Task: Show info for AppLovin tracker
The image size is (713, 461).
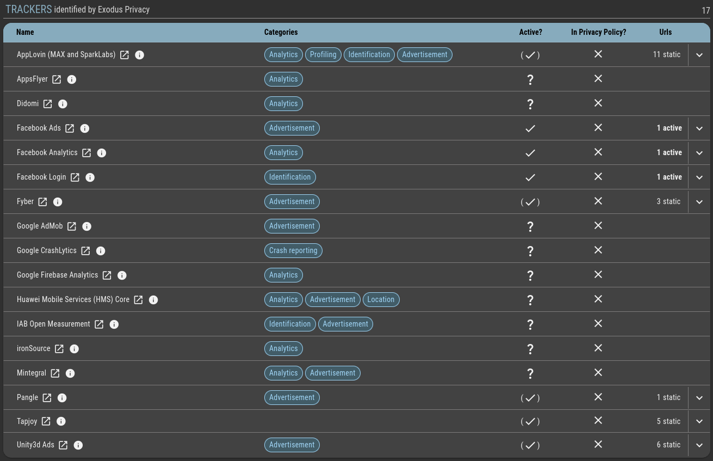Action: coord(140,55)
